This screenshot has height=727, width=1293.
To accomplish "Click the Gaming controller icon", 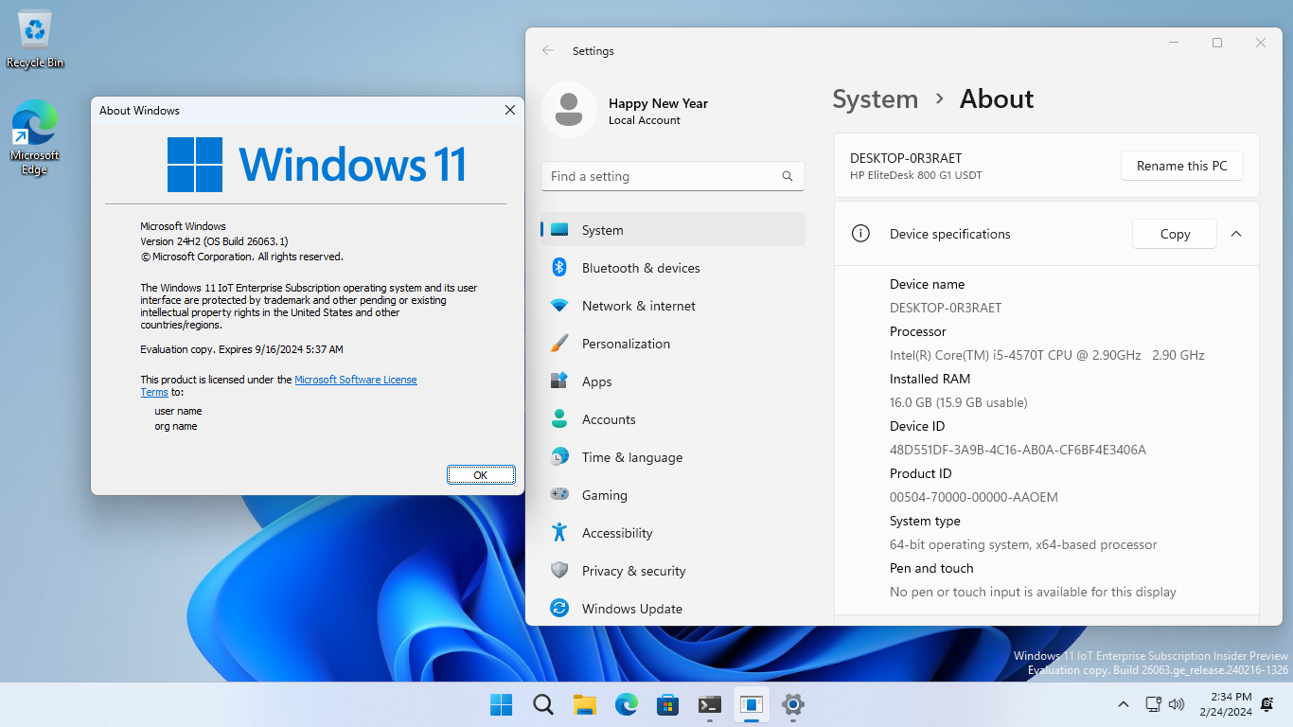I will click(559, 495).
